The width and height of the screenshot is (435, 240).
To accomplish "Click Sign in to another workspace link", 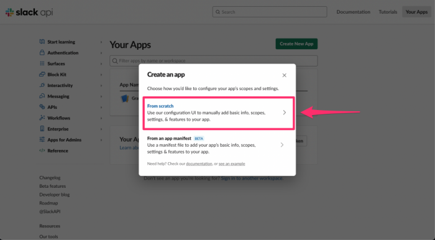I will click(x=252, y=178).
